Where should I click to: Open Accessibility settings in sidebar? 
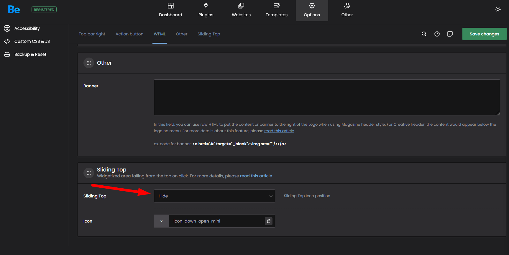(27, 28)
